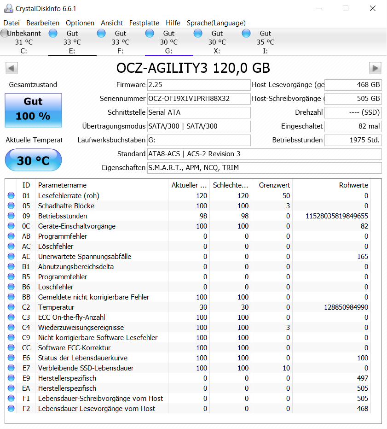Click the Betriebsstunden value 1975 Std.
Image resolution: width=387 pixels, height=429 pixels.
coord(353,140)
